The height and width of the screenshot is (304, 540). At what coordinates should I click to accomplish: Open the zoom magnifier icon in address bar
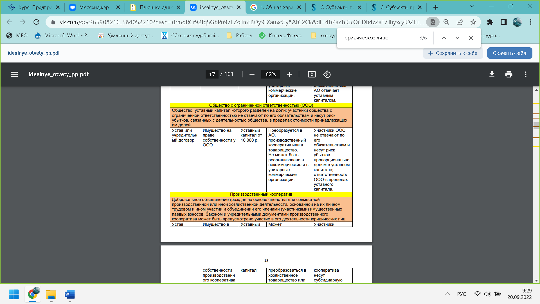(446, 22)
